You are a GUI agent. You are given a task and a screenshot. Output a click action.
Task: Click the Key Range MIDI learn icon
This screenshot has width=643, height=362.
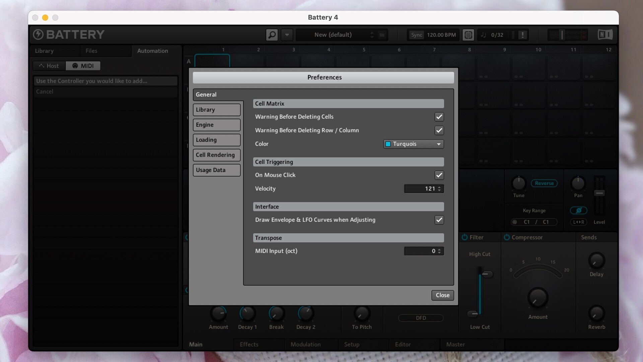tap(515, 222)
